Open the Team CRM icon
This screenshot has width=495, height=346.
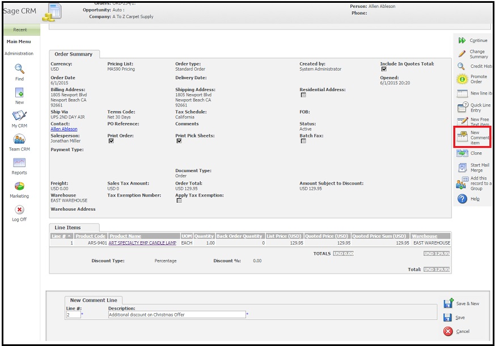[x=19, y=139]
